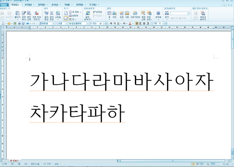Image resolution: width=234 pixels, height=167 pixels.
Task: Create a new document from quick toolbar
Action: [x=3, y=23]
